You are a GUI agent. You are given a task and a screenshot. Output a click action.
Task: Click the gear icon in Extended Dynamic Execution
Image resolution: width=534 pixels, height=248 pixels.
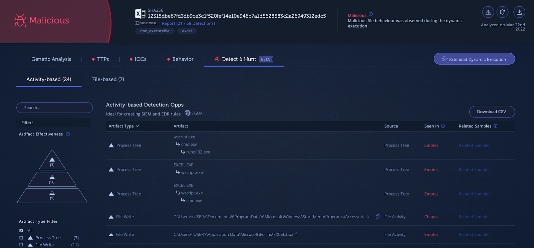coord(444,59)
